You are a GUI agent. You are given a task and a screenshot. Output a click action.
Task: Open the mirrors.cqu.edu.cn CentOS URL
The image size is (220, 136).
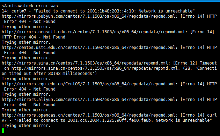click(x=89, y=84)
